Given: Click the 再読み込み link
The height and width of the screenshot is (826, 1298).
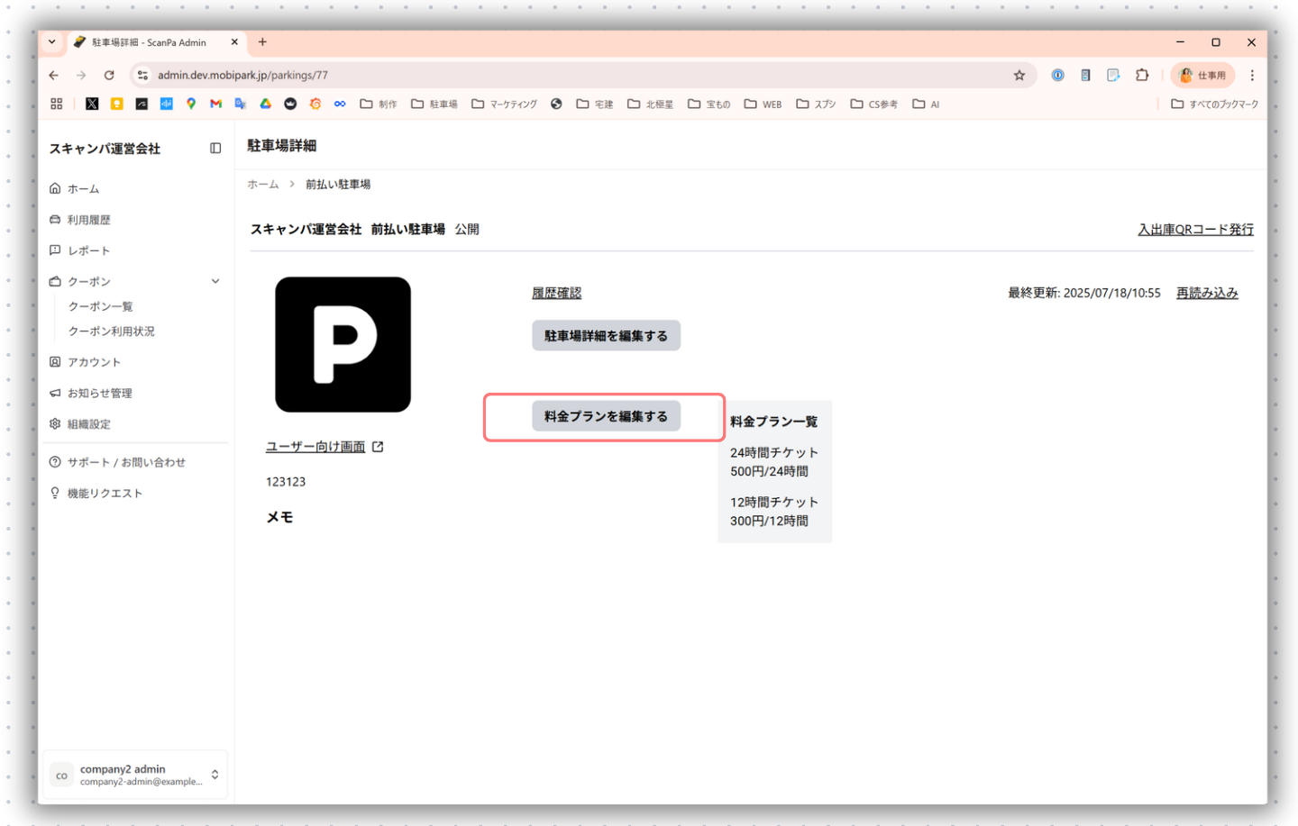Looking at the screenshot, I should 1206,293.
